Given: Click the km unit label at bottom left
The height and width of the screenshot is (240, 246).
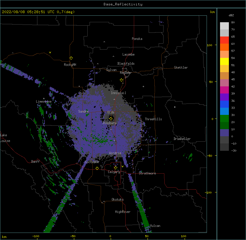Looking at the screenshot, I should 4,237.
